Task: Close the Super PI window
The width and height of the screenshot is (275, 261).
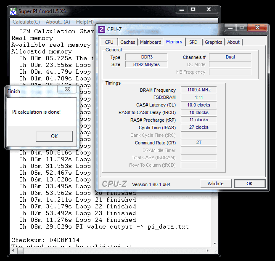Action: click(209, 9)
